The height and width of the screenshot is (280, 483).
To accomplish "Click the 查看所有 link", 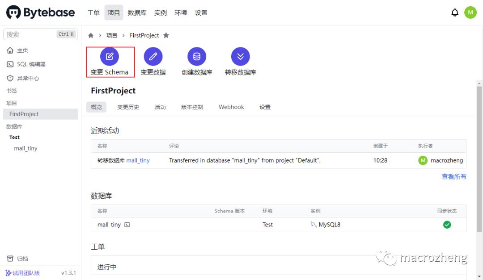I will [453, 177].
